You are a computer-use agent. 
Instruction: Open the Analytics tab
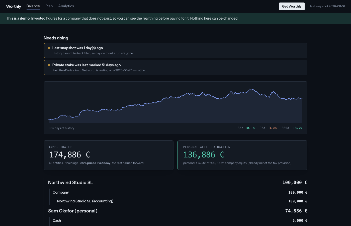coord(66,6)
